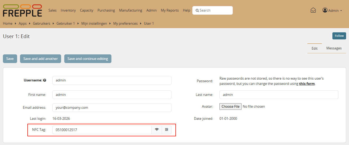Focus the Email address field
Image resolution: width=349 pixels, height=145 pixels.
(112, 107)
